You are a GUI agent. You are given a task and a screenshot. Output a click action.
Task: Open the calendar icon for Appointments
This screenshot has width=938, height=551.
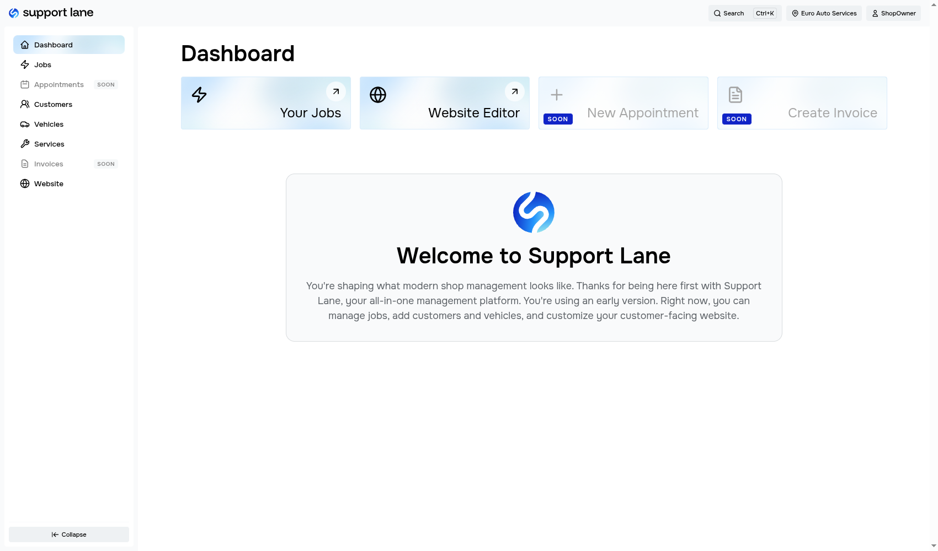click(25, 84)
